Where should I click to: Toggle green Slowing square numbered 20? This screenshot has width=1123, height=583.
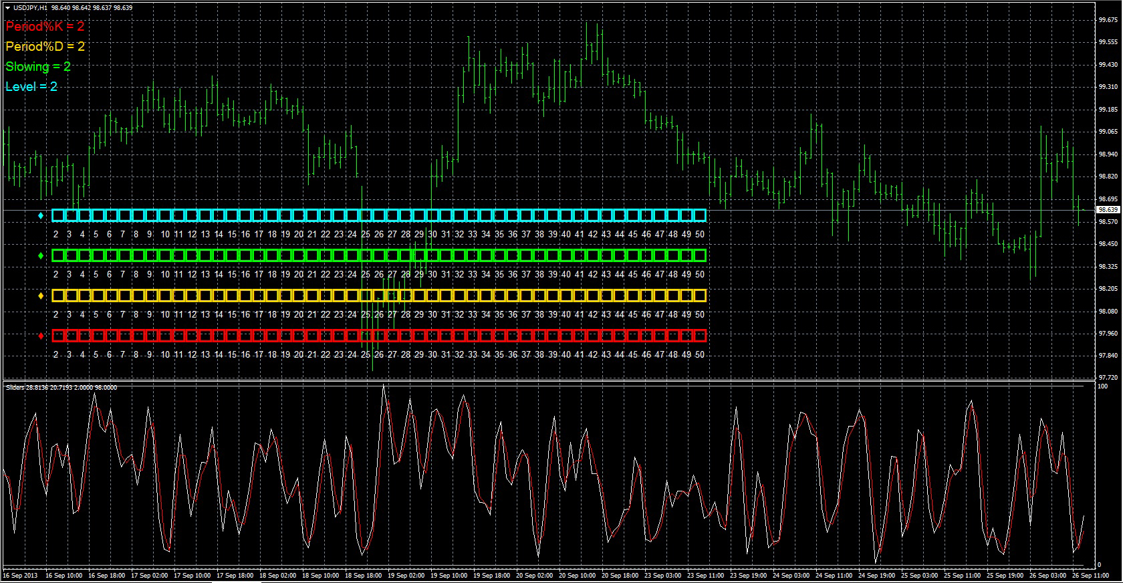click(299, 255)
